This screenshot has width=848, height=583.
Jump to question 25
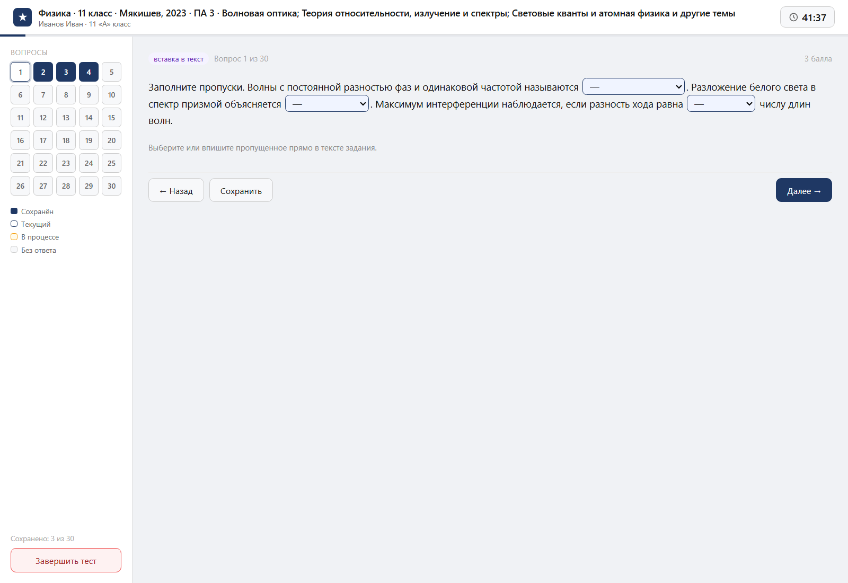coord(111,163)
